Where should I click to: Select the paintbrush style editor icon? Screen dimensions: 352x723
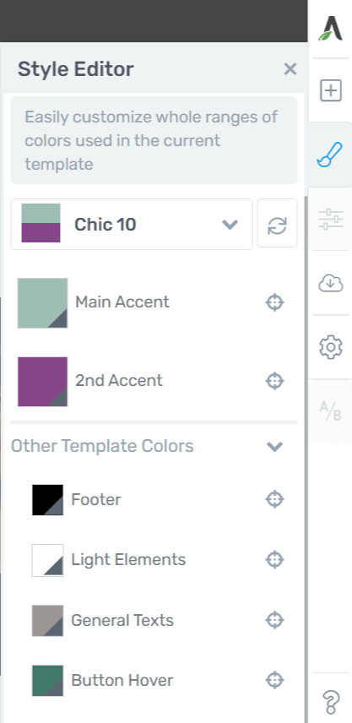point(330,155)
